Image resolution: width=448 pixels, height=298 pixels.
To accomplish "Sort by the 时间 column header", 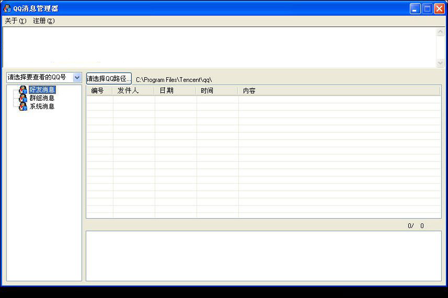I will [217, 91].
